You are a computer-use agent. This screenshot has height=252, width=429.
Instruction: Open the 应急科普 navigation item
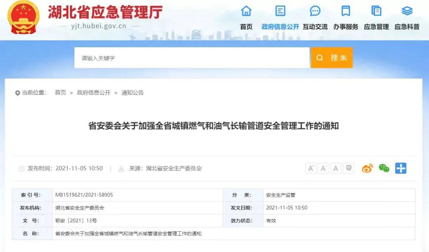pos(407,18)
